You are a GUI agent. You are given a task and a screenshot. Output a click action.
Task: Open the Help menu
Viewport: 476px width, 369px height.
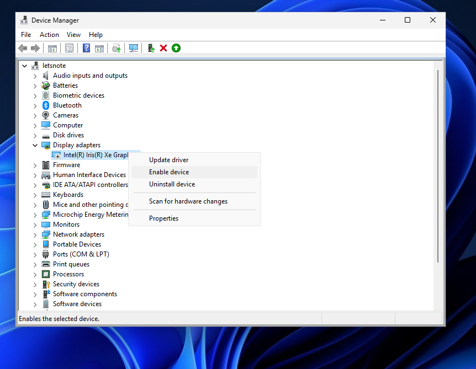(96, 35)
